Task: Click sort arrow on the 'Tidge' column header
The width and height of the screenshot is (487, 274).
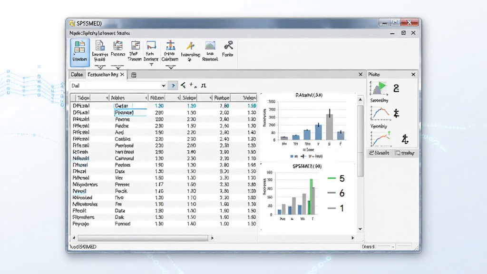Action: [107, 98]
